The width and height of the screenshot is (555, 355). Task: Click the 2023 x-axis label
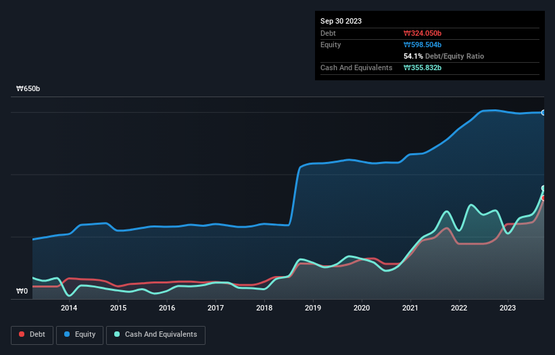(x=508, y=308)
